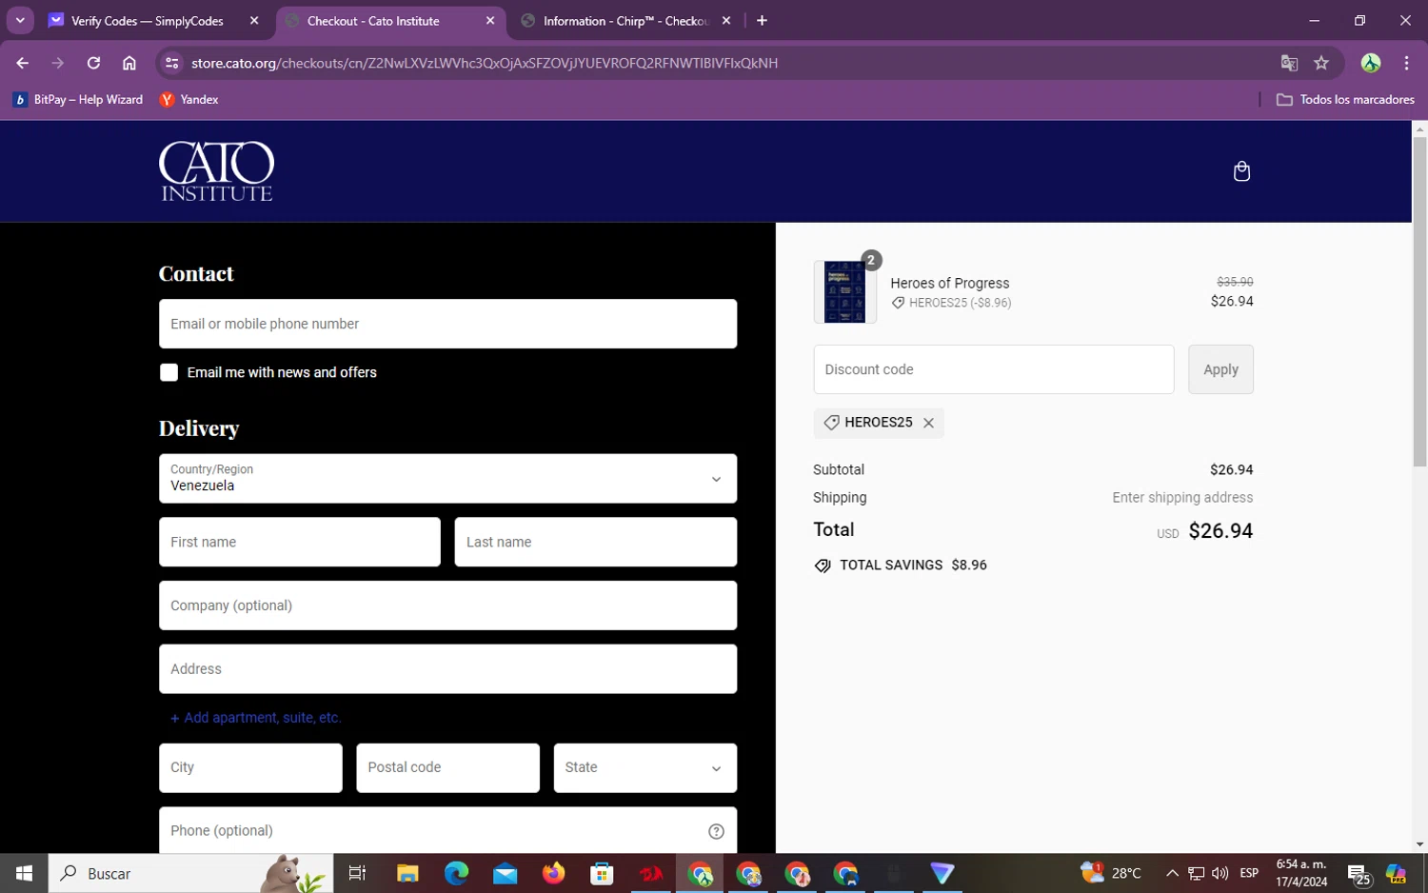The image size is (1428, 893).
Task: Reload the checkout page
Action: tap(93, 63)
